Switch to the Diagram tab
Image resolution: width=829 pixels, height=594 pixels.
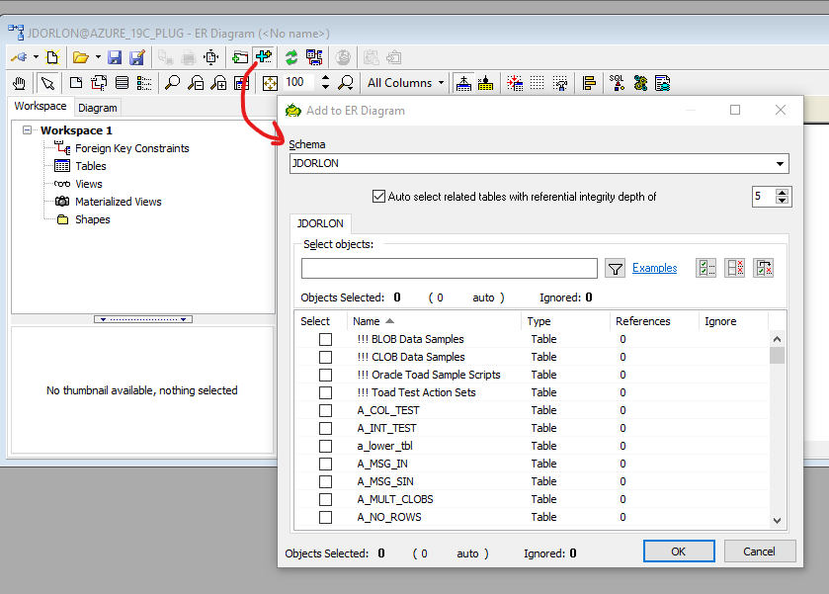[97, 108]
